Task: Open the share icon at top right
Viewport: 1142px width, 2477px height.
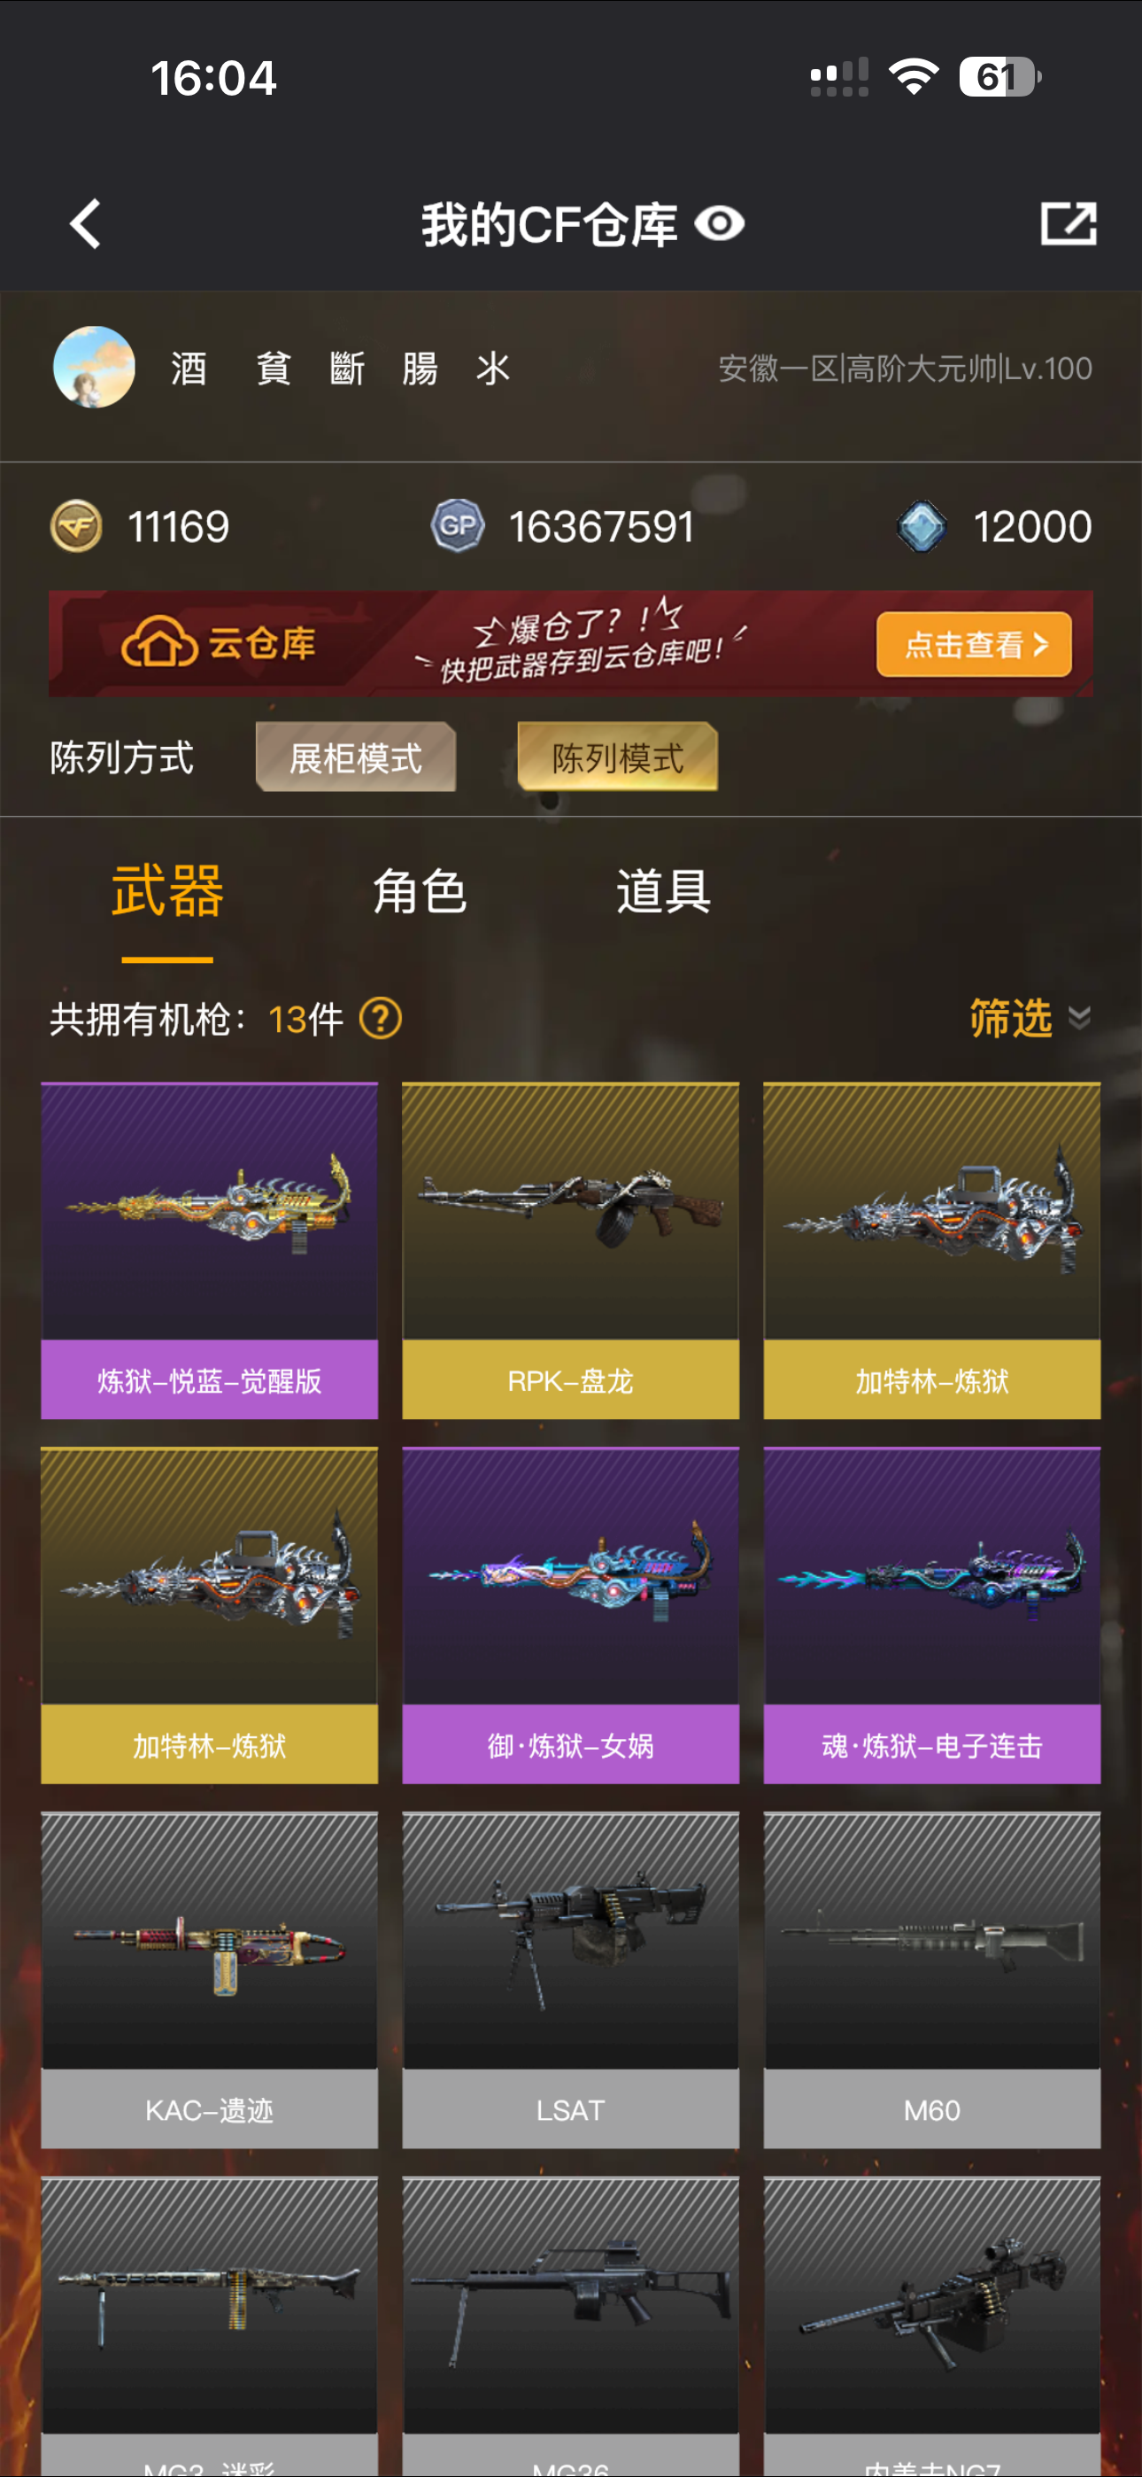Action: click(1069, 224)
